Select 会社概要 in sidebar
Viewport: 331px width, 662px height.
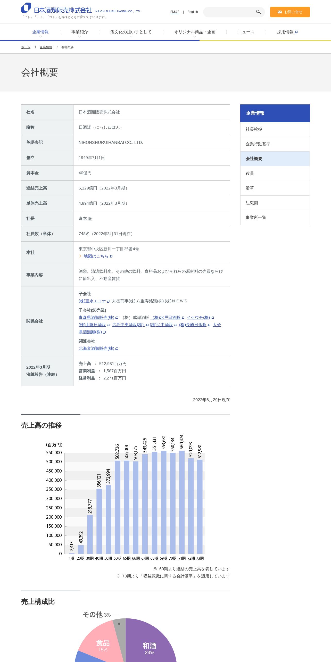[275, 159]
